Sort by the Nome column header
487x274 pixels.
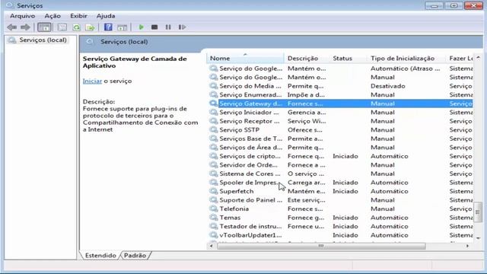click(245, 59)
